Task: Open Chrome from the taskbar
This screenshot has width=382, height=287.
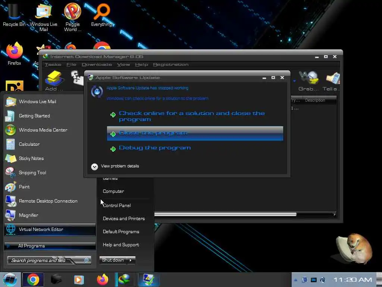Action: [33, 280]
